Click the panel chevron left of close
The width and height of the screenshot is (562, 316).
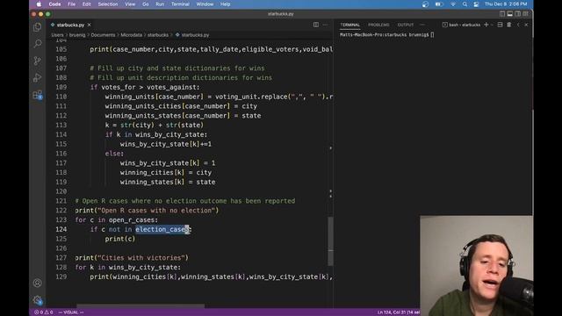(518, 25)
